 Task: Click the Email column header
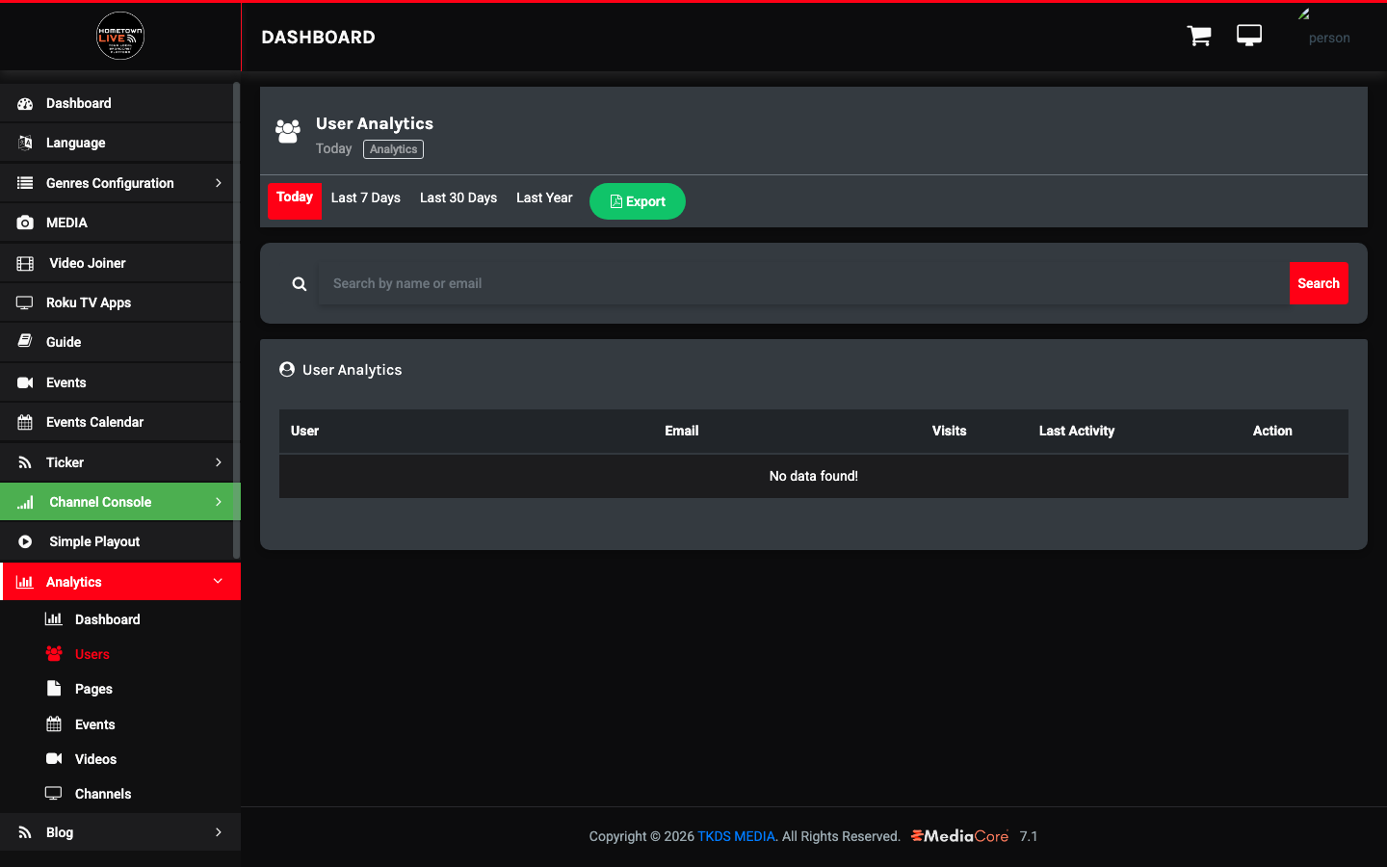click(x=682, y=431)
